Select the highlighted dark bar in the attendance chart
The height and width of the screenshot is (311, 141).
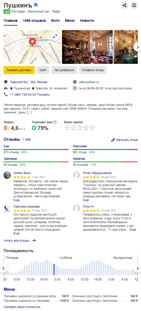(54, 269)
